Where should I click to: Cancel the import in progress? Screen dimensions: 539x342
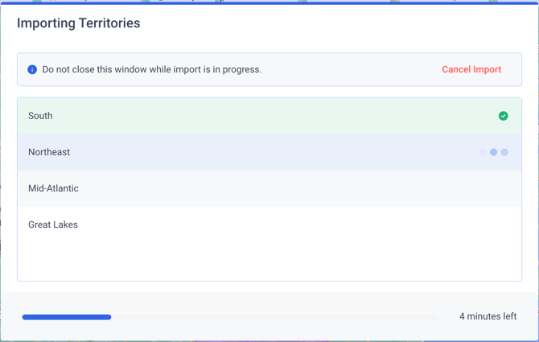(471, 70)
